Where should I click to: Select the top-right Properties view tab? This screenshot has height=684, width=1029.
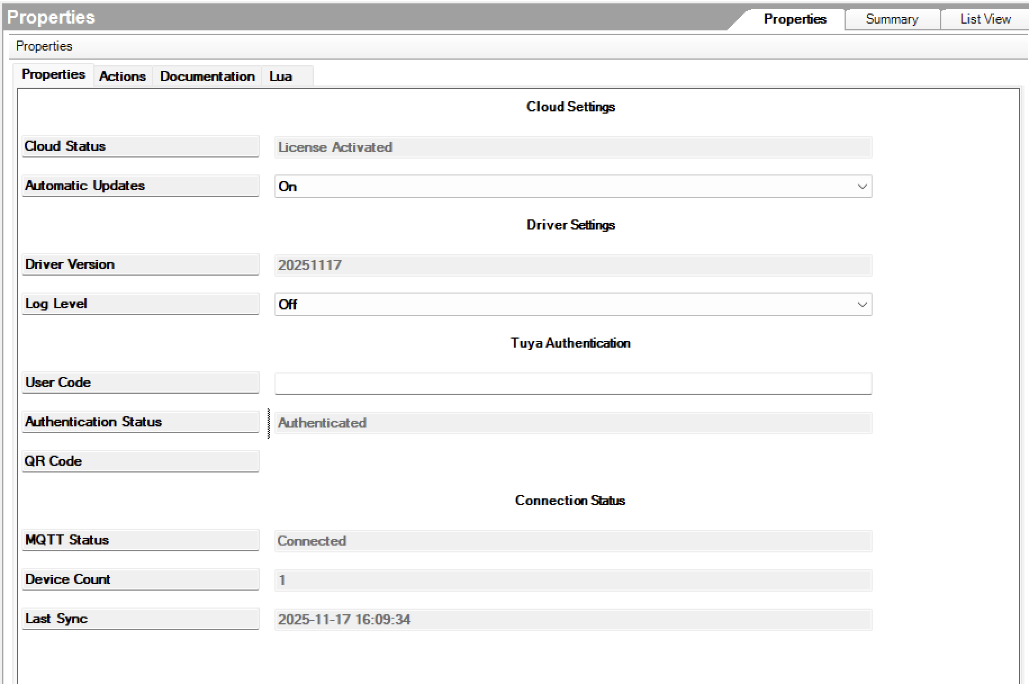point(795,19)
